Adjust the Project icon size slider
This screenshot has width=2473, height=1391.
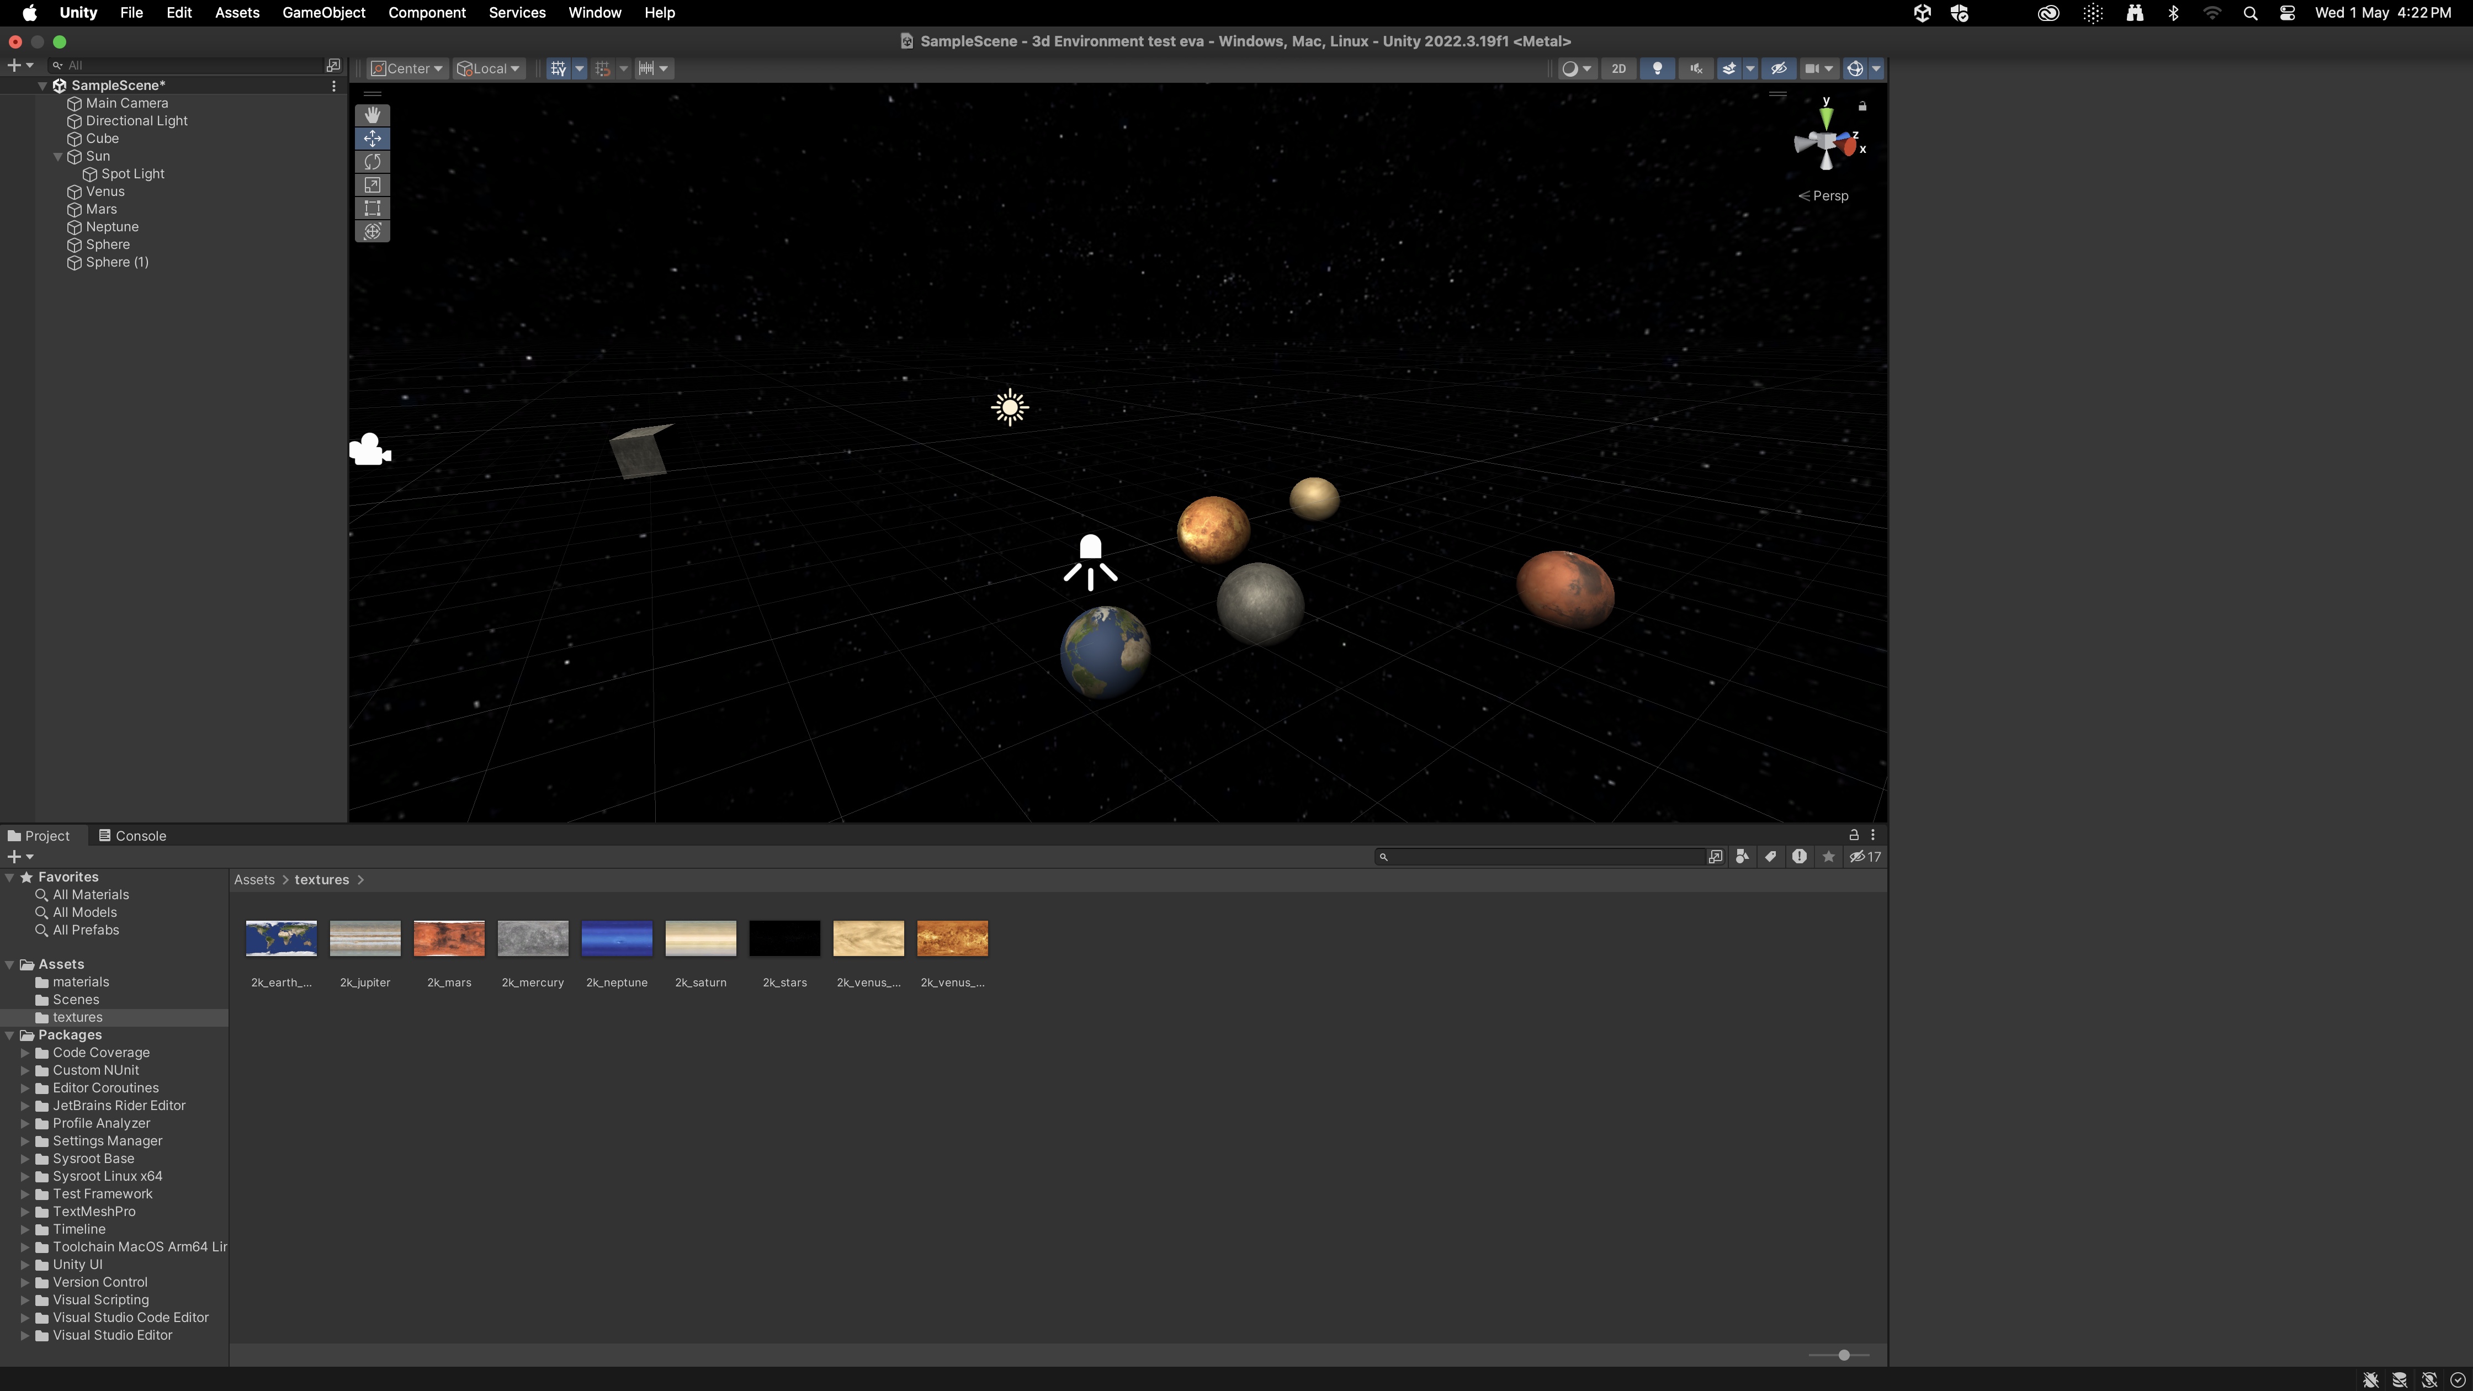point(1843,1355)
